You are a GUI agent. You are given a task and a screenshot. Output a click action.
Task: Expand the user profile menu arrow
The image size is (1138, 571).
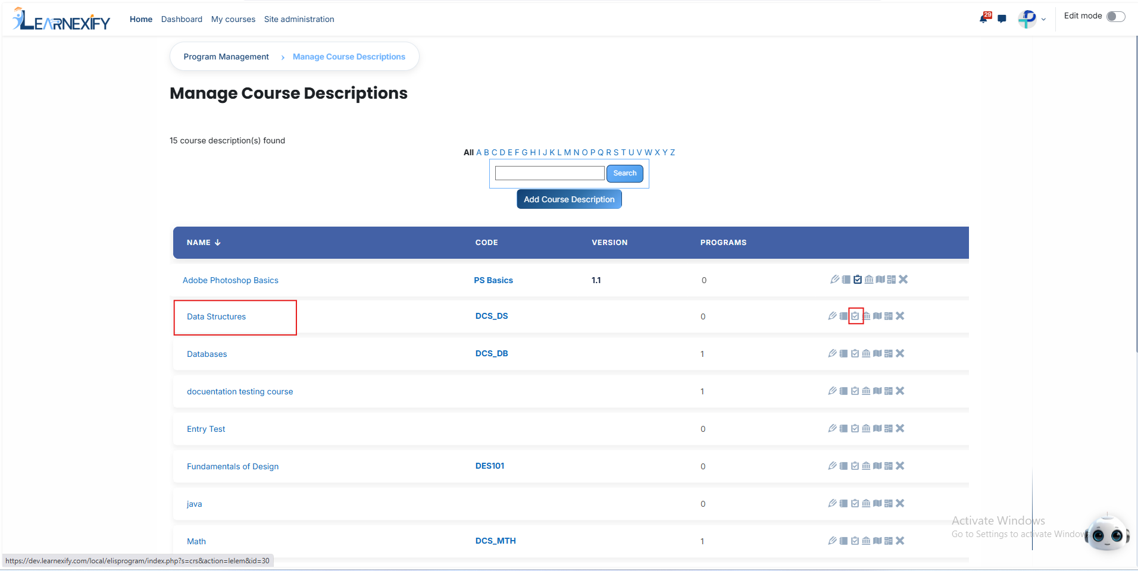tap(1043, 20)
